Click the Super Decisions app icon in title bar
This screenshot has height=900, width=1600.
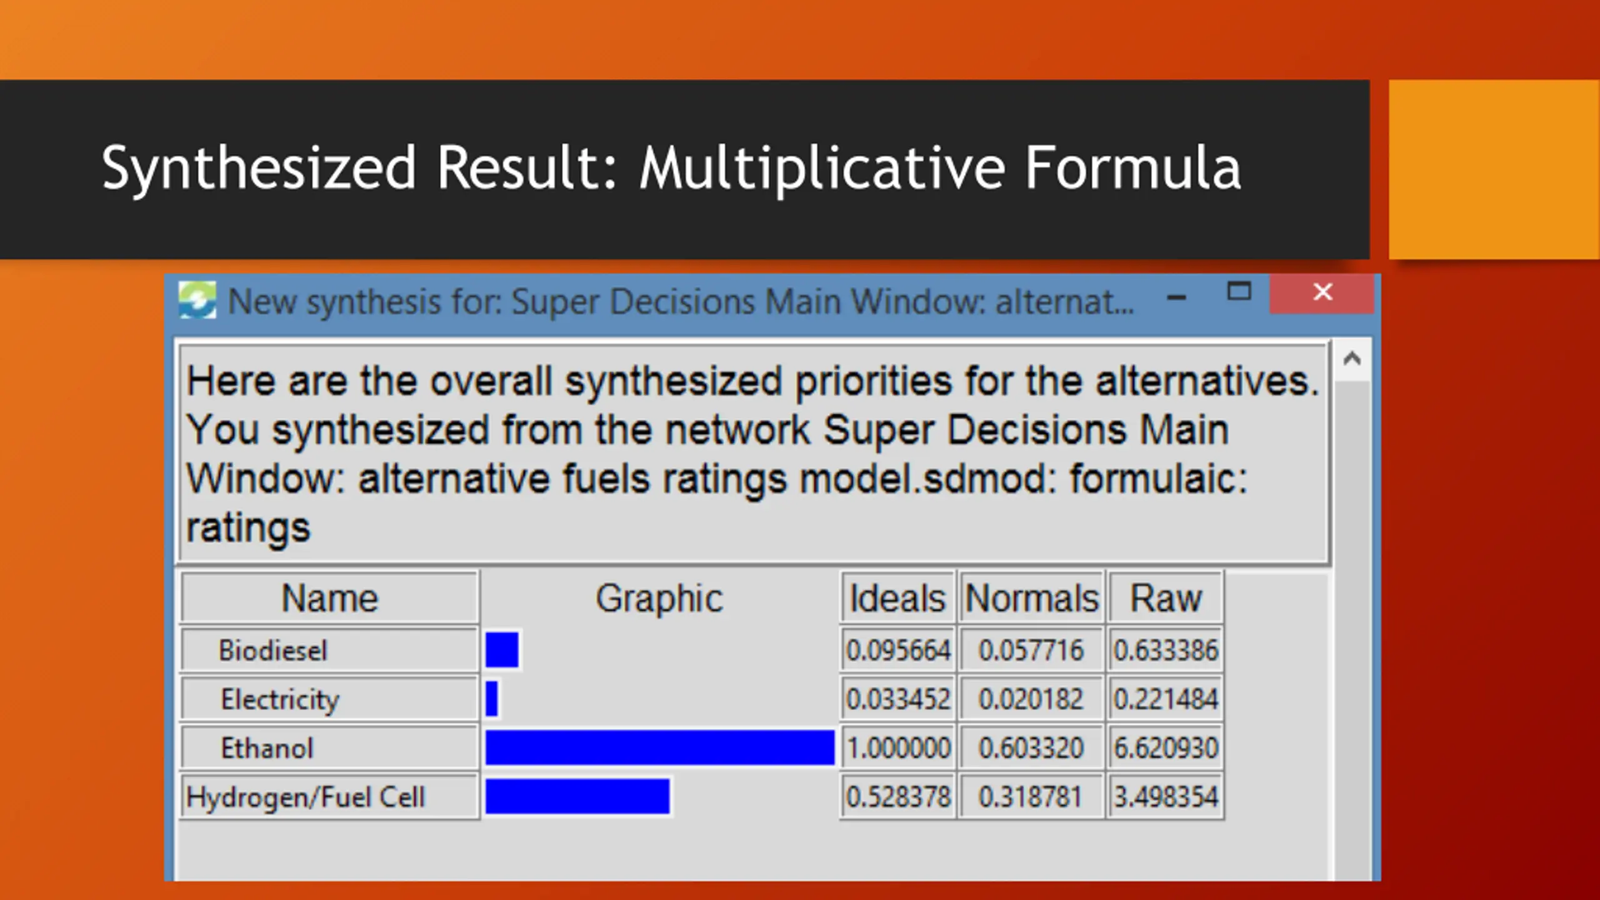point(197,300)
